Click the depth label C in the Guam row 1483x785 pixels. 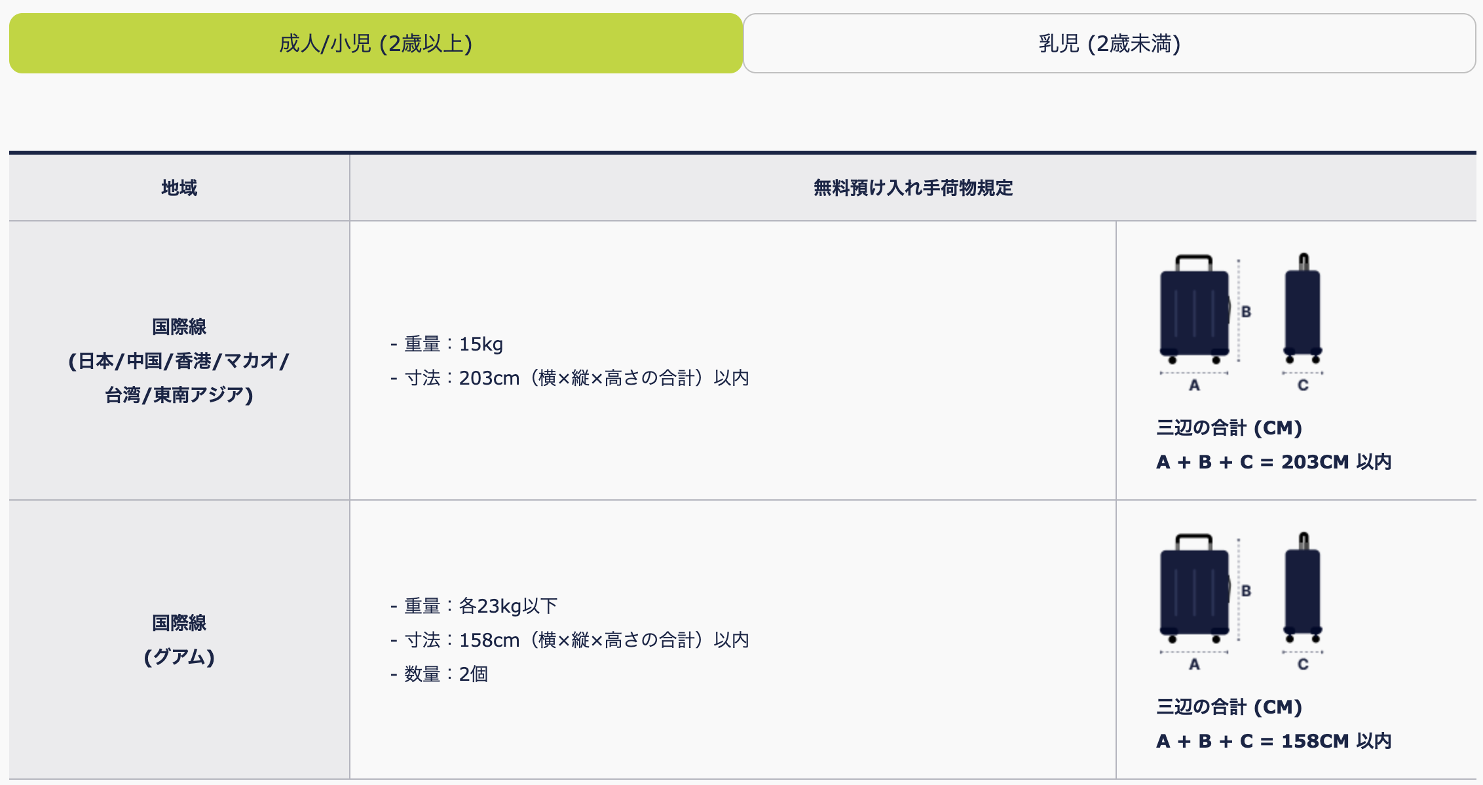[x=1303, y=664]
